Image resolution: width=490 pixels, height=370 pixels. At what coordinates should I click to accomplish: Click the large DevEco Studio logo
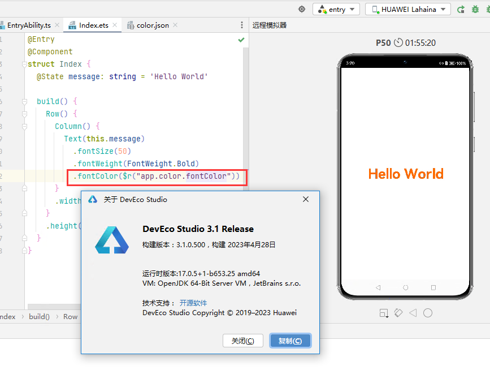112,240
